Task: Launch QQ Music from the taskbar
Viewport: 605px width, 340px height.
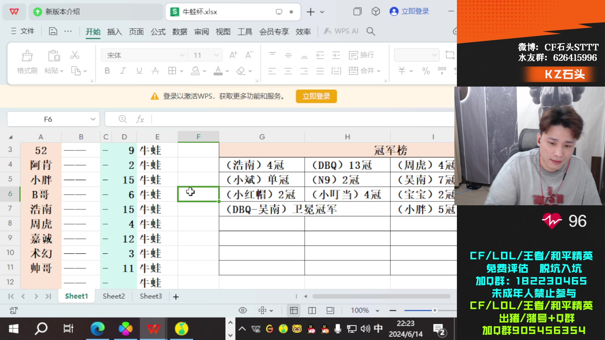Action: tap(181, 328)
